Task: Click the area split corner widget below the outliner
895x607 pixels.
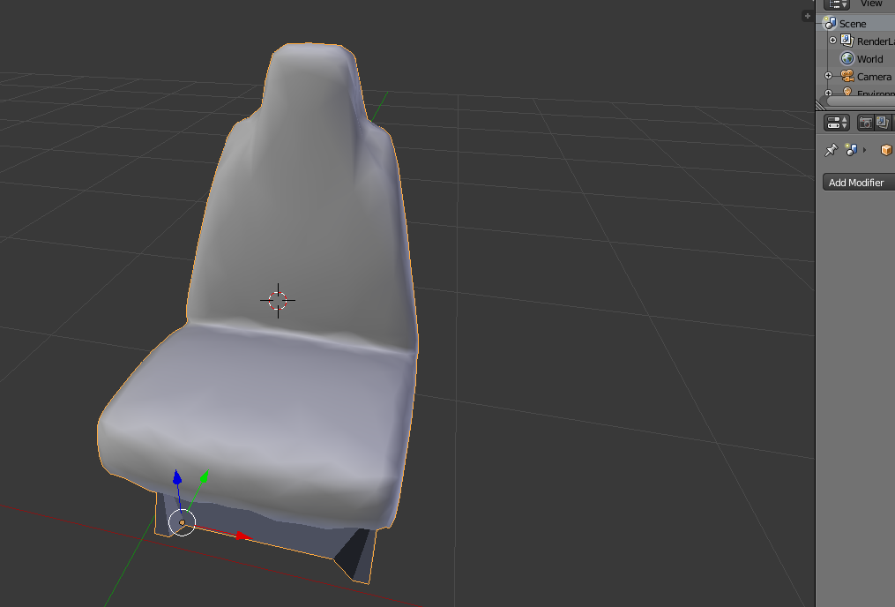Action: click(x=821, y=105)
